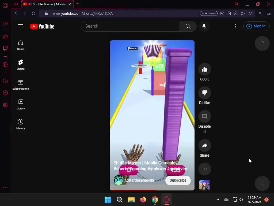This screenshot has height=206, width=274.
Task: Open Shorts in the sidebar
Action: 21,65
